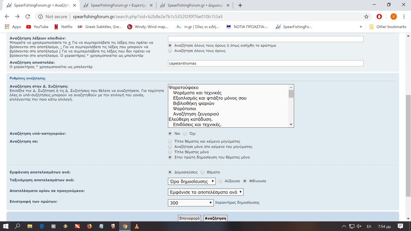The image size is (411, 231).
Task: Switch to the Αναζήτηση SpearFishingForum tab
Action: (41, 5)
